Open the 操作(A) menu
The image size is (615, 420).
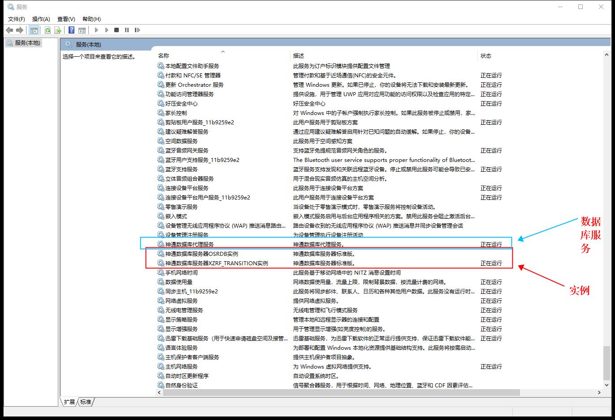click(x=41, y=19)
